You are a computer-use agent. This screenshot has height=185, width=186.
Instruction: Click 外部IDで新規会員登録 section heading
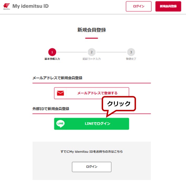point(51,109)
